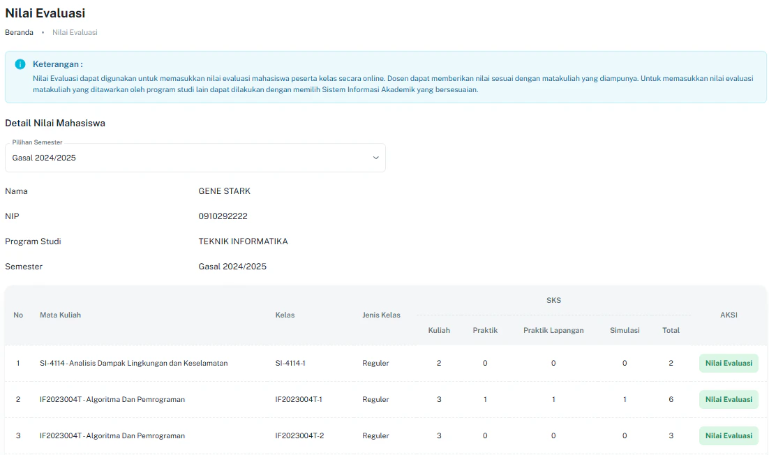
Task: Click the Kuliah SKS column header
Action: [x=439, y=331]
